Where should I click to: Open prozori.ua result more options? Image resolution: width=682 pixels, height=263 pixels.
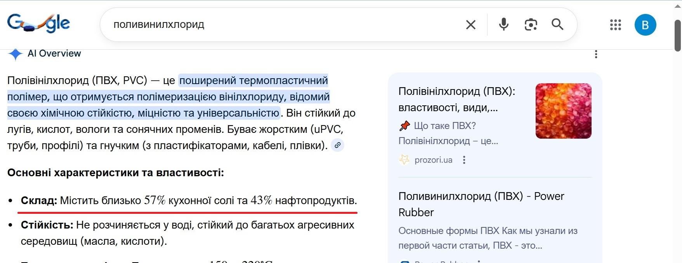[x=464, y=160]
